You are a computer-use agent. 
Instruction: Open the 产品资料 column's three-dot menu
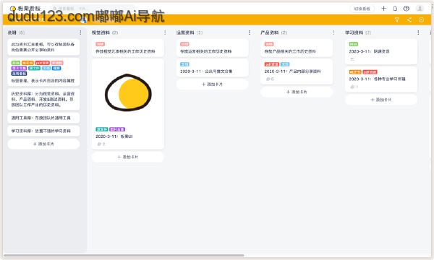pos(333,32)
